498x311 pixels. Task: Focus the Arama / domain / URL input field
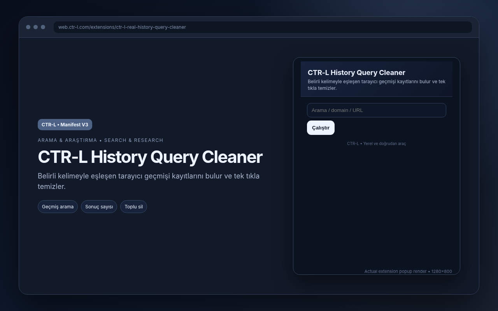376,110
